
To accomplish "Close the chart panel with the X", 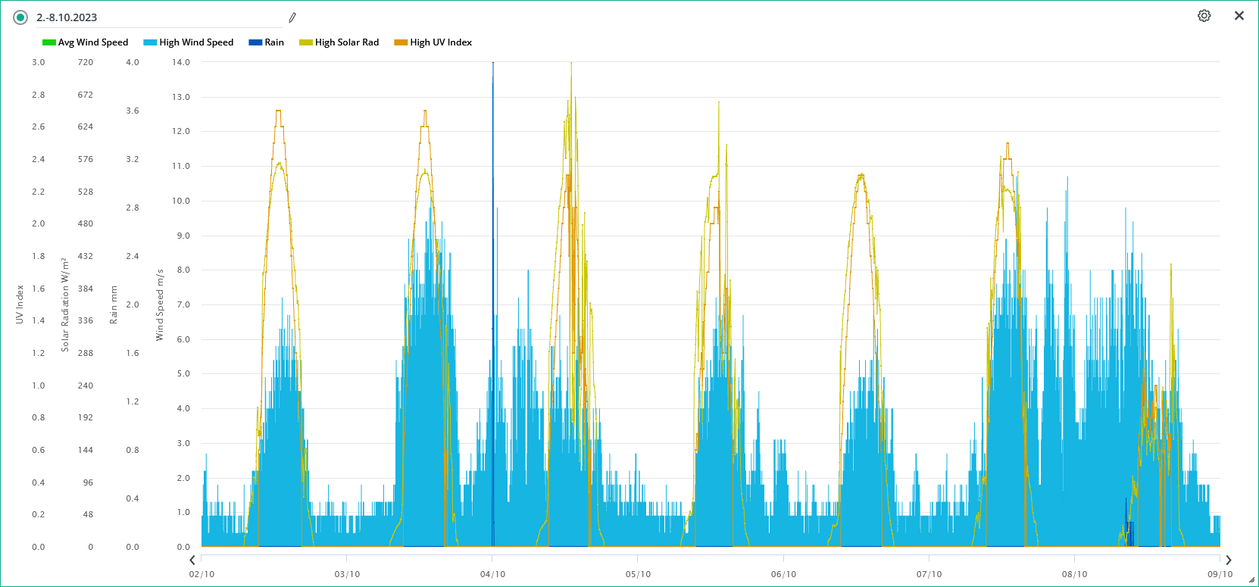I will [x=1239, y=16].
